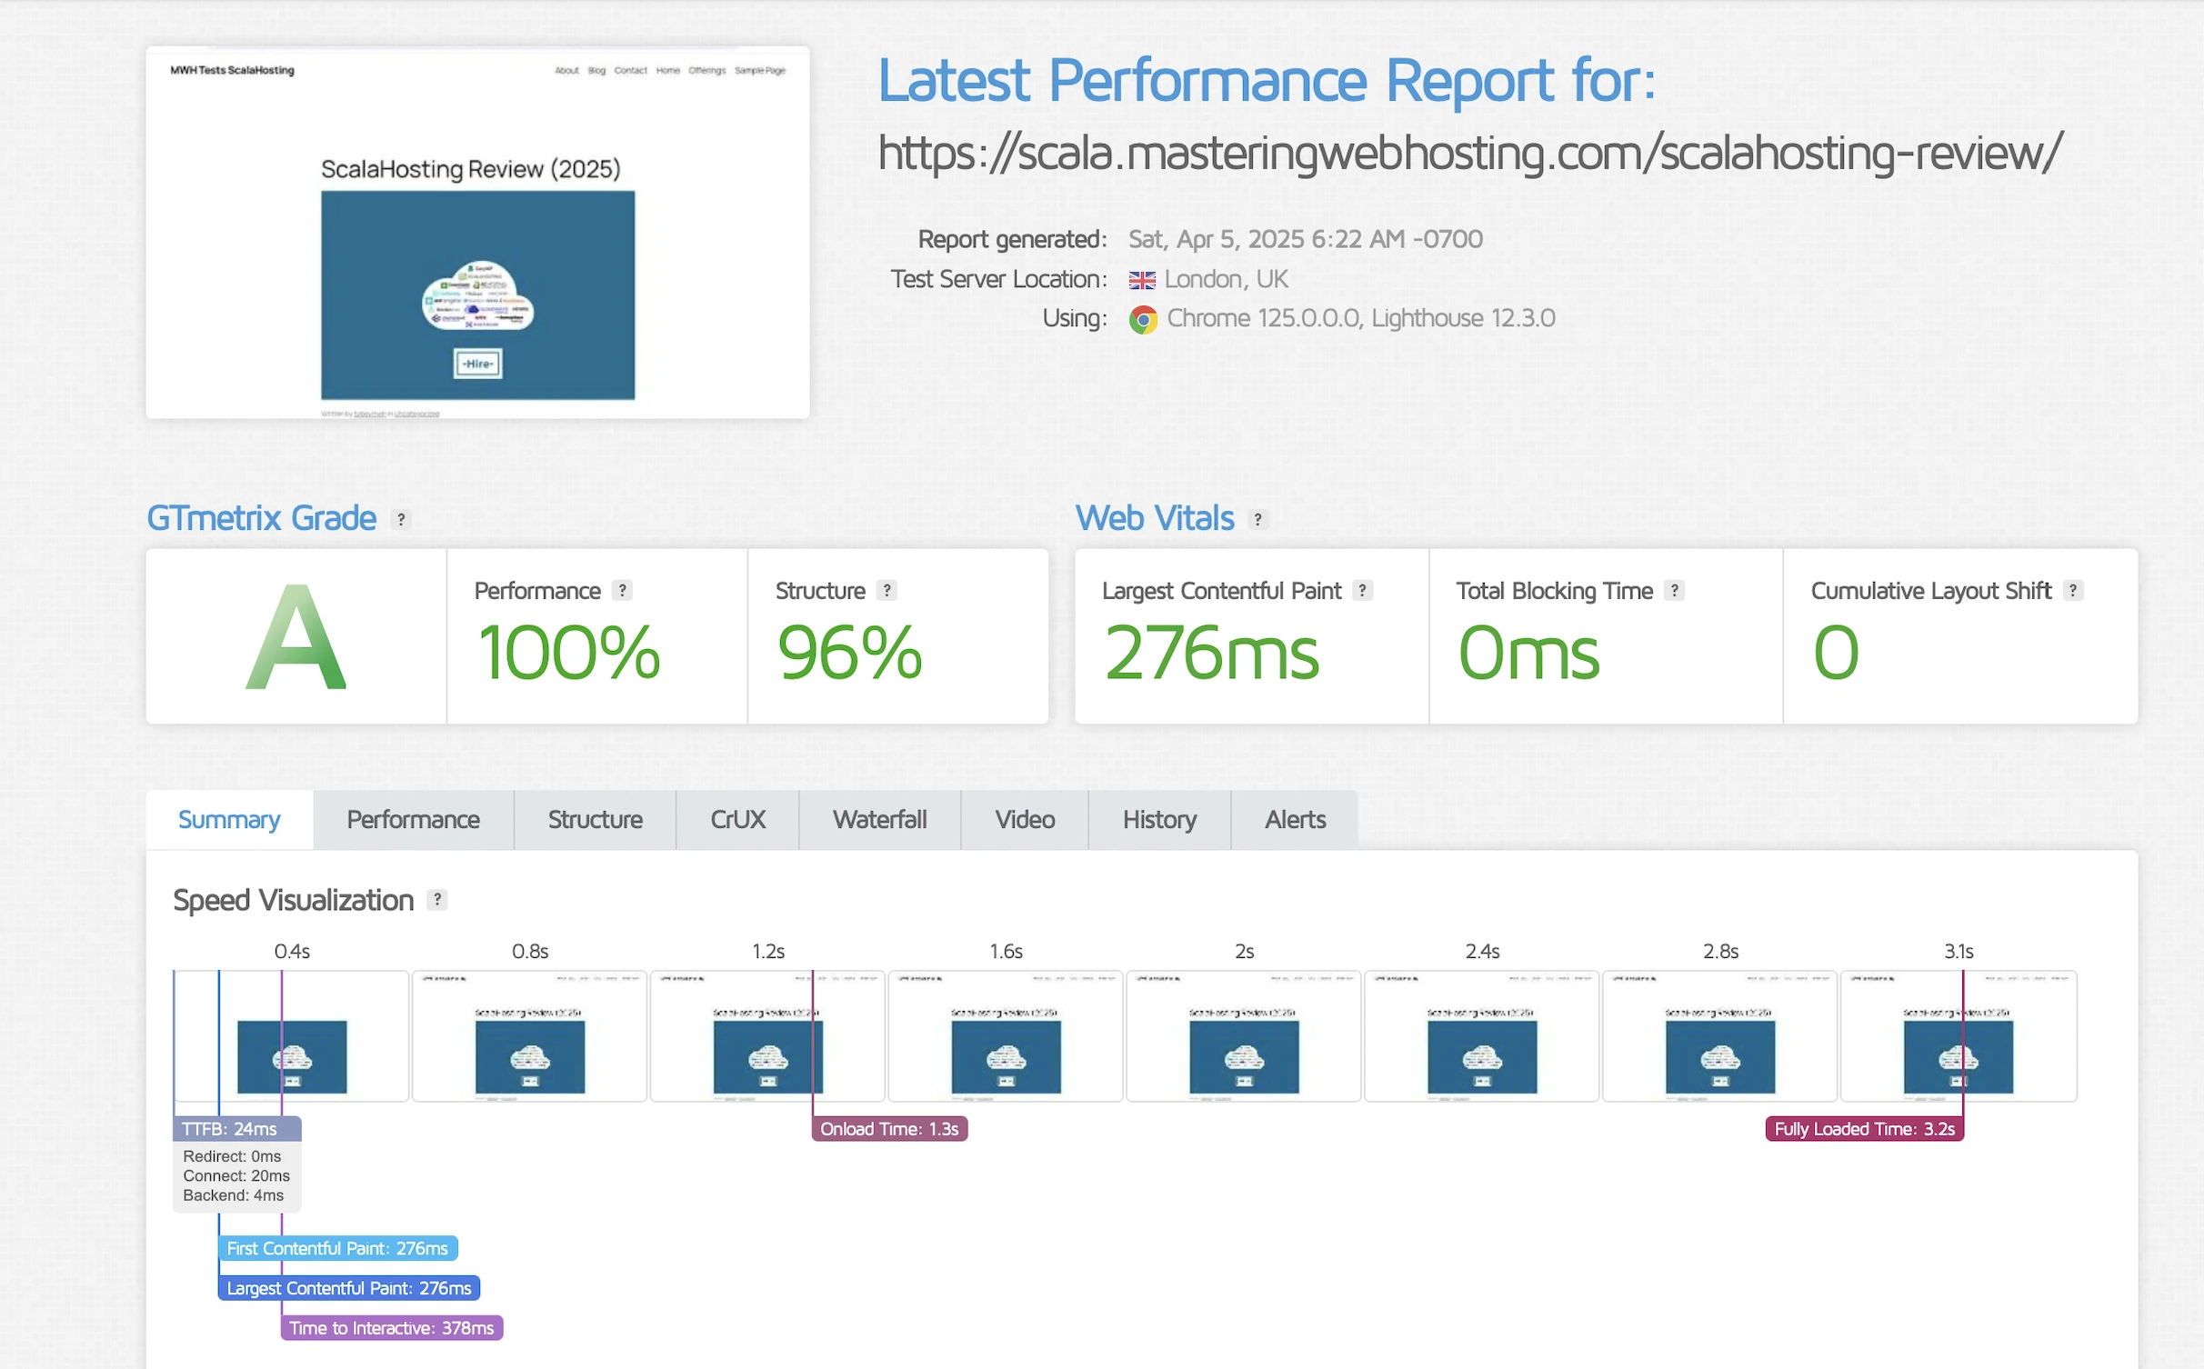
Task: Click help icon beside Web Vitals heading
Action: coord(1257,519)
